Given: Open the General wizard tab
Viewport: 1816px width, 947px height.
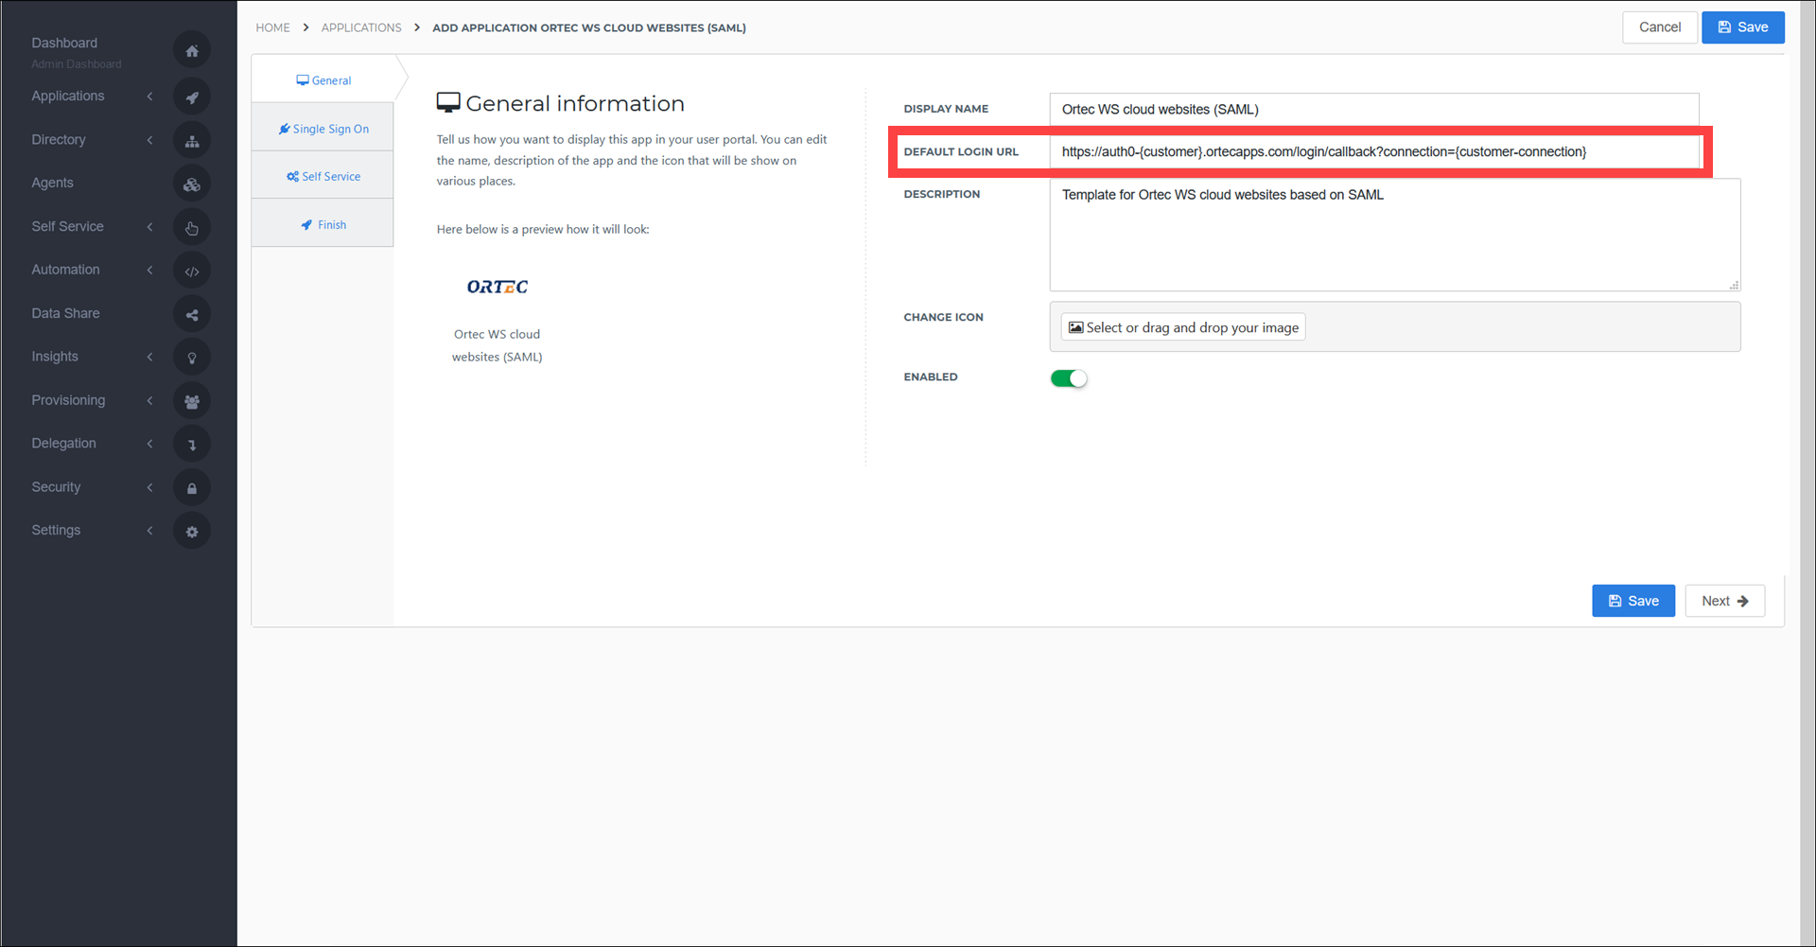Looking at the screenshot, I should (323, 80).
